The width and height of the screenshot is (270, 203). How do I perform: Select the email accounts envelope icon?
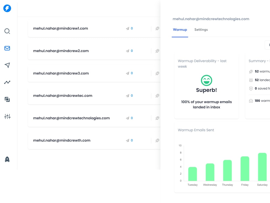[x=7, y=48]
